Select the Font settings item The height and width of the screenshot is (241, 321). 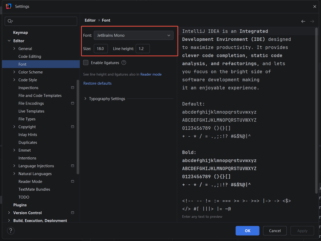[41, 64]
